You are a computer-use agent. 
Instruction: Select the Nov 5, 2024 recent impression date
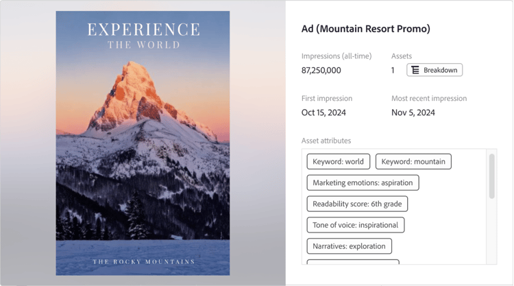[413, 112]
